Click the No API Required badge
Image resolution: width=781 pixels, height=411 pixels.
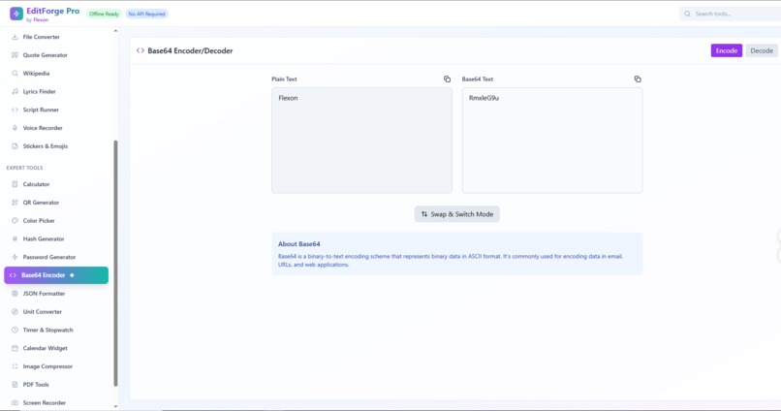pos(146,14)
